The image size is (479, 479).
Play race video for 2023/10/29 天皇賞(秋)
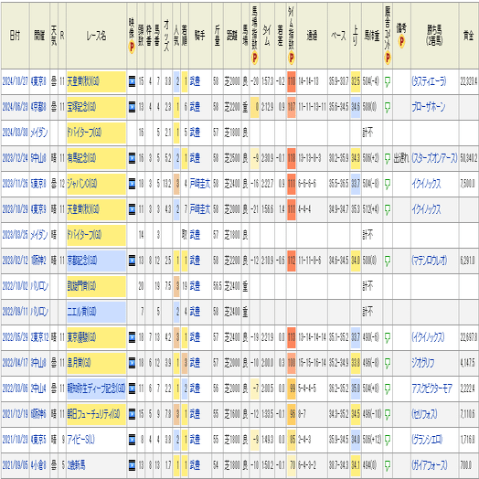click(x=132, y=210)
